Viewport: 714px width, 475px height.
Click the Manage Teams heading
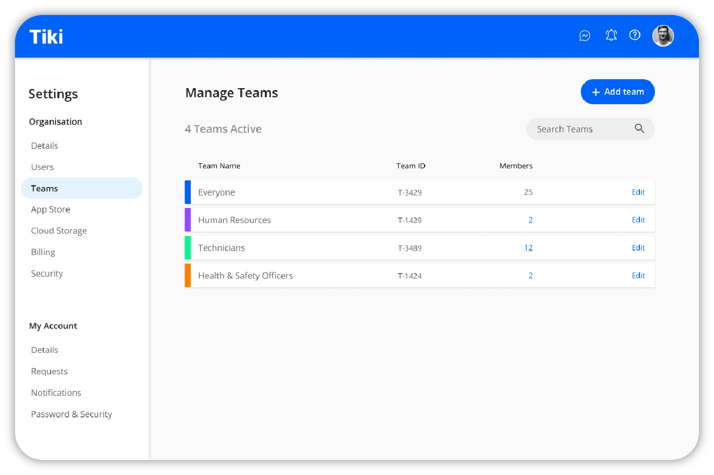coord(232,93)
